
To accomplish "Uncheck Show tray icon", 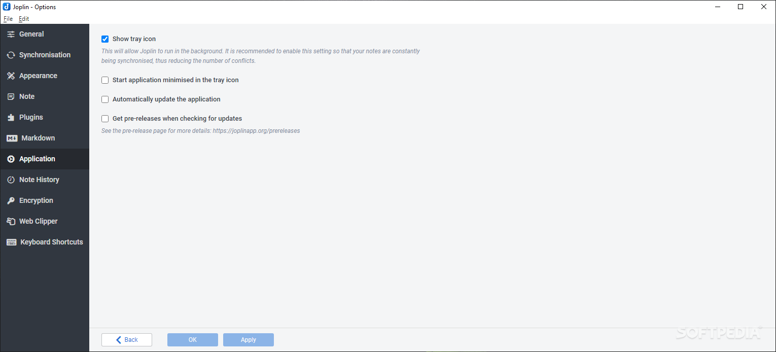I will coord(105,39).
